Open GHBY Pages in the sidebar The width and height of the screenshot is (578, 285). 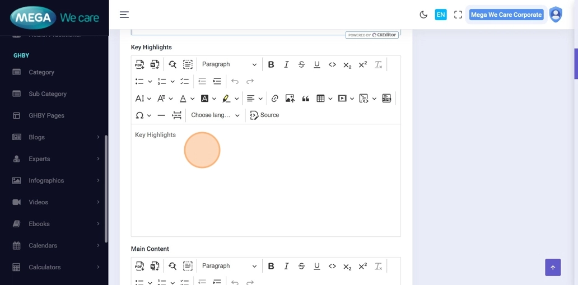click(46, 115)
